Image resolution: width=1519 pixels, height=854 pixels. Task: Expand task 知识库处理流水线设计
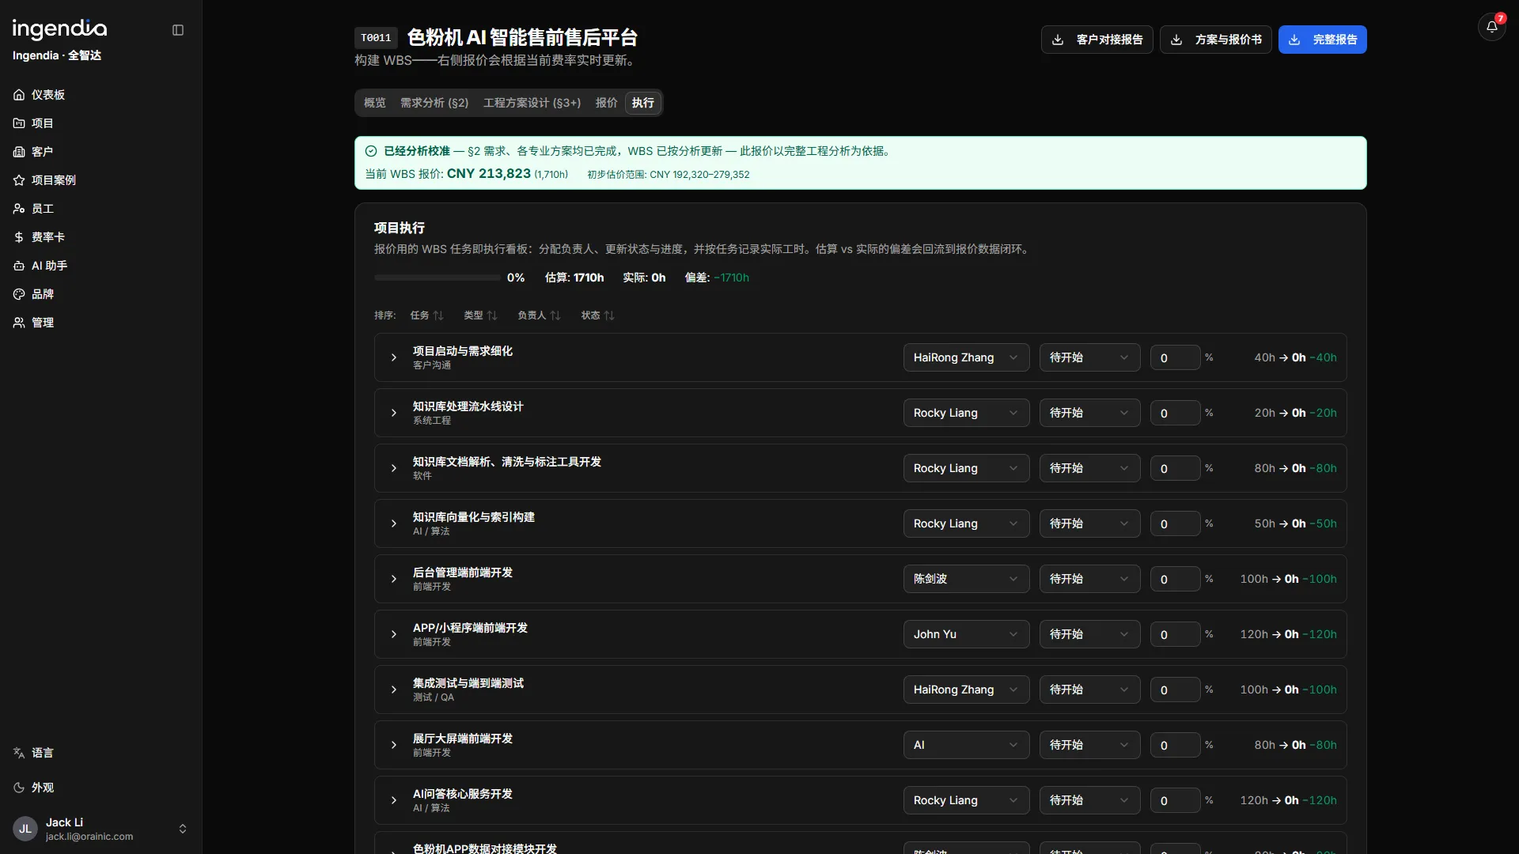coord(393,413)
